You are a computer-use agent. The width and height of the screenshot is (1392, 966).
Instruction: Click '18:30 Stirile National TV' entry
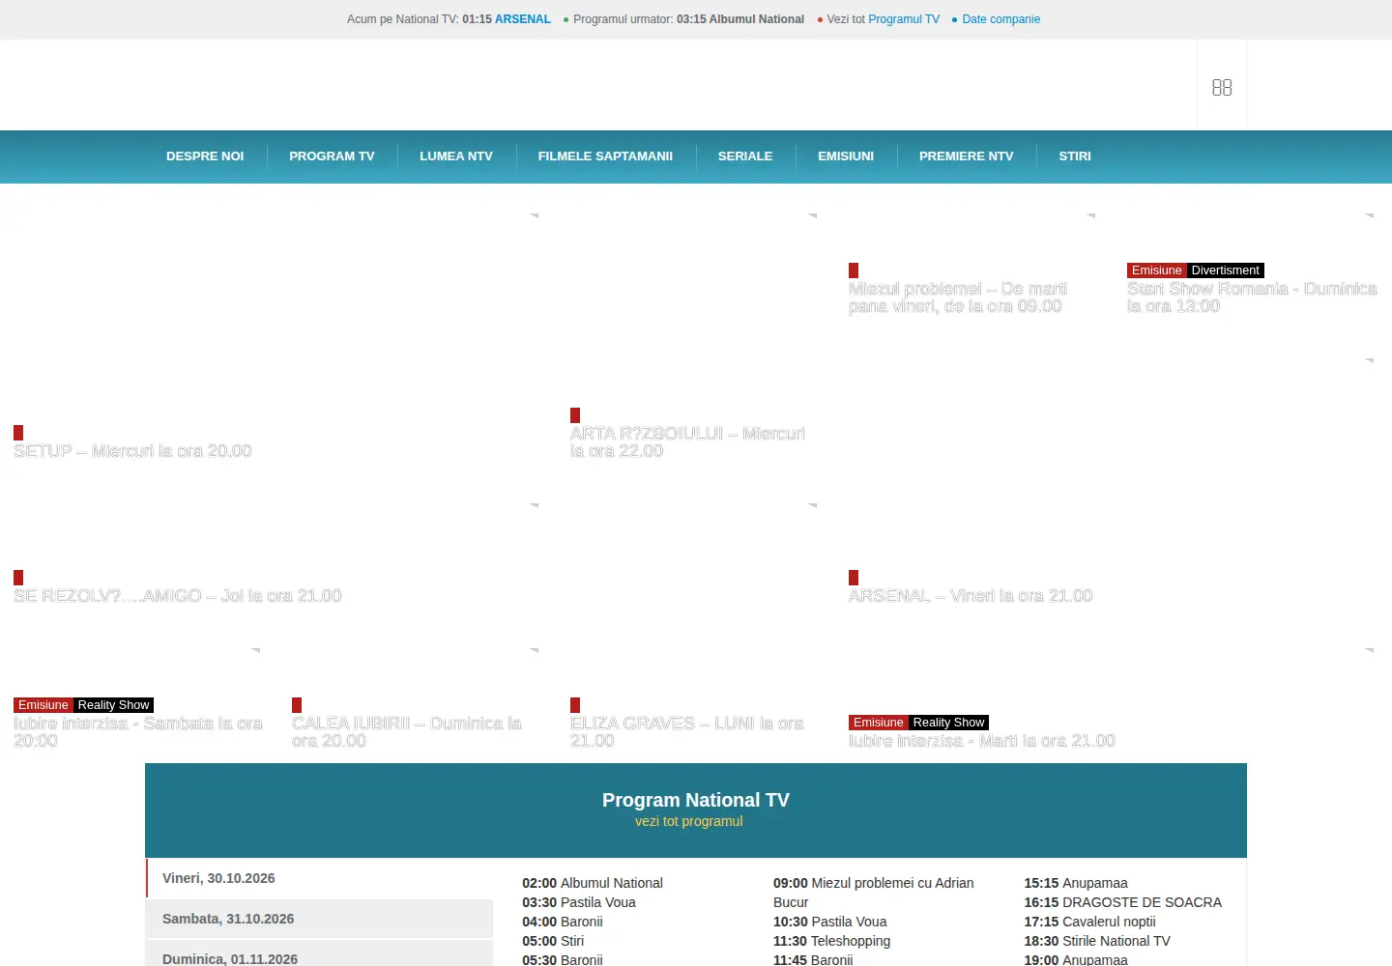point(1097,941)
